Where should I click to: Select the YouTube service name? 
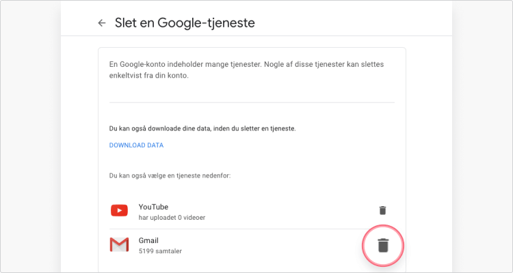click(x=153, y=207)
